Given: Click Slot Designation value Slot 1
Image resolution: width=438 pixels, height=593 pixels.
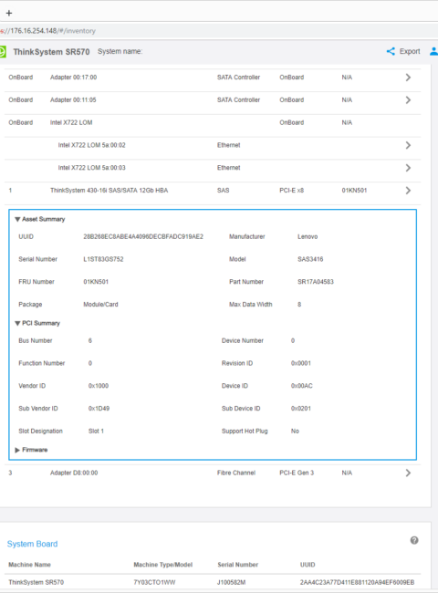Looking at the screenshot, I should (x=96, y=432).
